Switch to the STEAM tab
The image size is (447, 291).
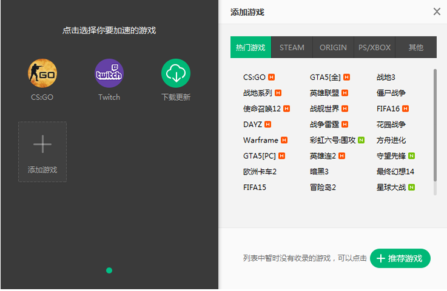point(292,47)
